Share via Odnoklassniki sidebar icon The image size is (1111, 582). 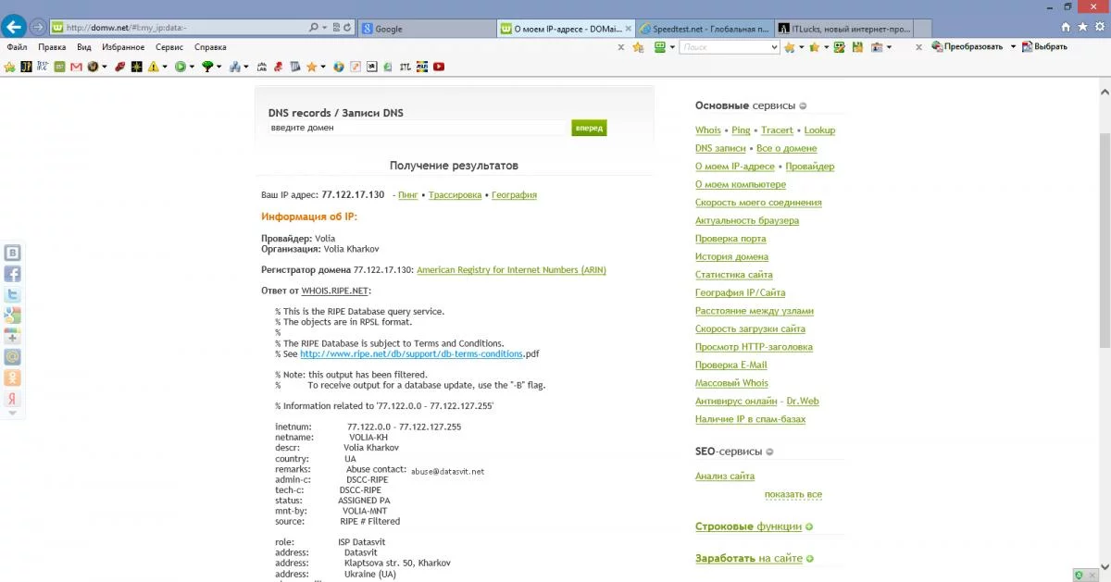(12, 378)
